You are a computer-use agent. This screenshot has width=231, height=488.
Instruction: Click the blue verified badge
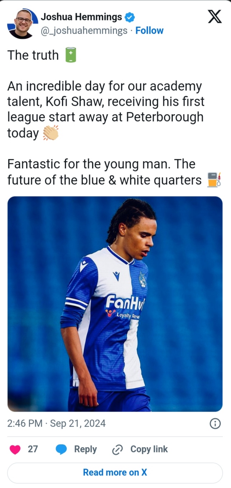point(130,17)
